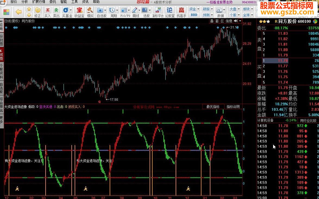Click the 买基金 fund purchase icon

tap(65, 12)
